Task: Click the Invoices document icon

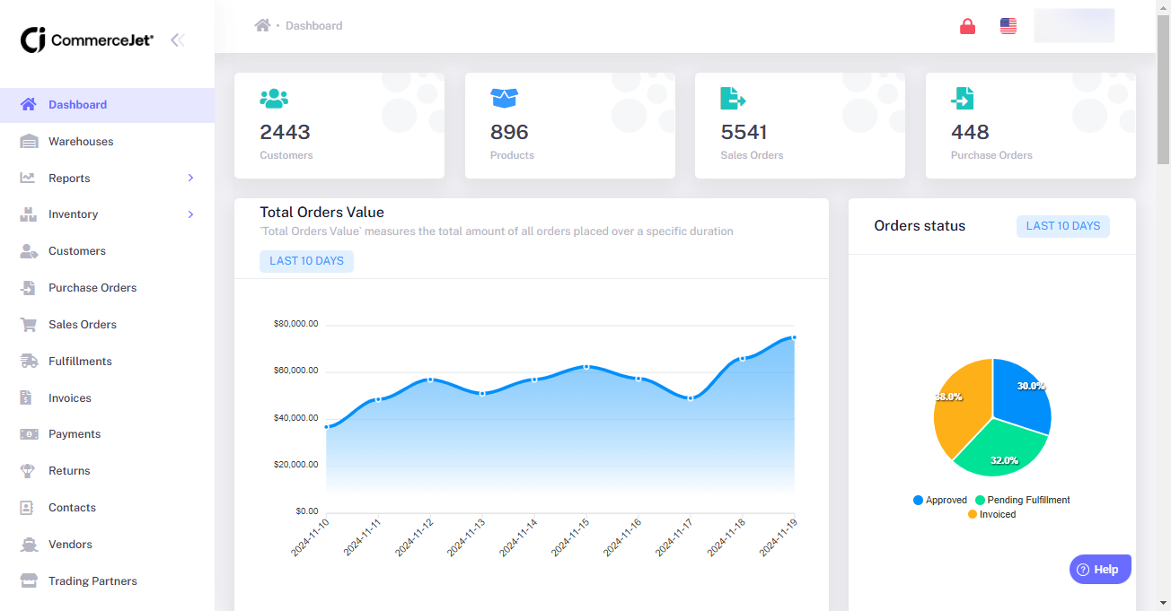Action: point(27,397)
